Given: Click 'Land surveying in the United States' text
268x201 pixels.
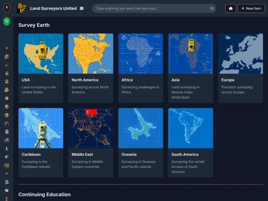Looking at the screenshot, I should [x=39, y=90].
